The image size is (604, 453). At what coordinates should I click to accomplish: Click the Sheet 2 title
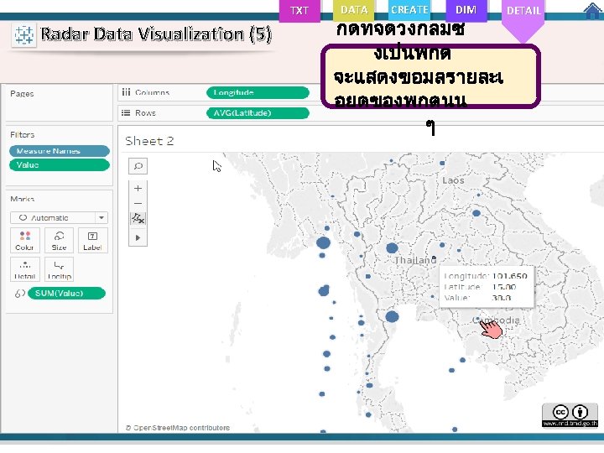[149, 141]
